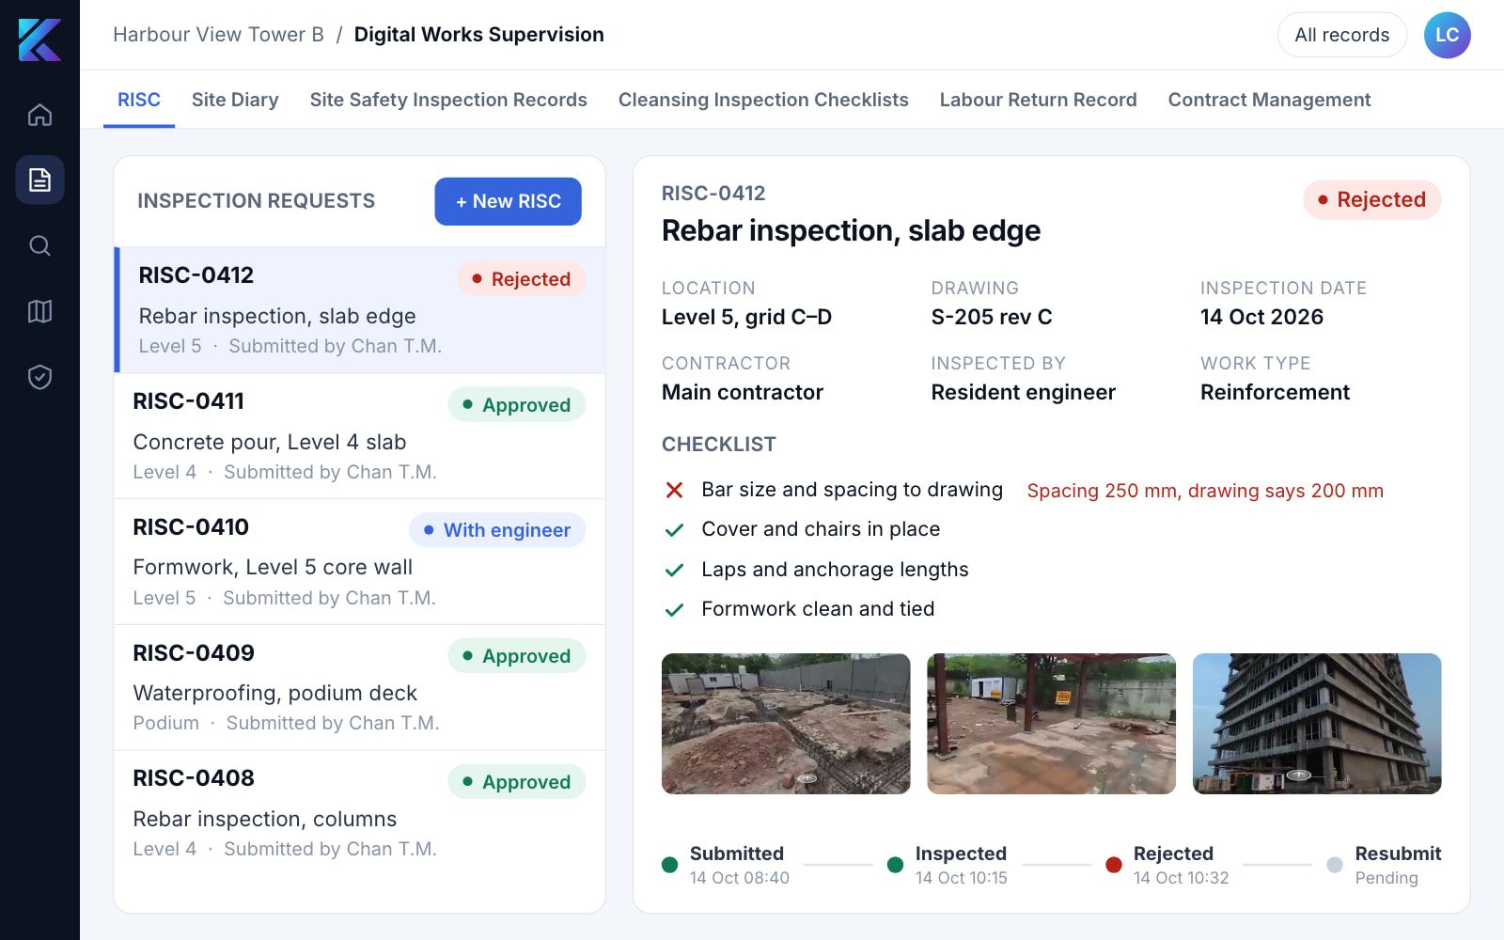This screenshot has width=1504, height=940.
Task: Click the With engineer badge on RISC-0410
Action: [496, 530]
